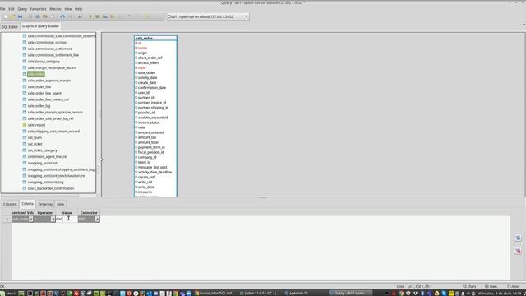The width and height of the screenshot is (526, 296).
Task: Open the View menu
Action: coord(68,9)
